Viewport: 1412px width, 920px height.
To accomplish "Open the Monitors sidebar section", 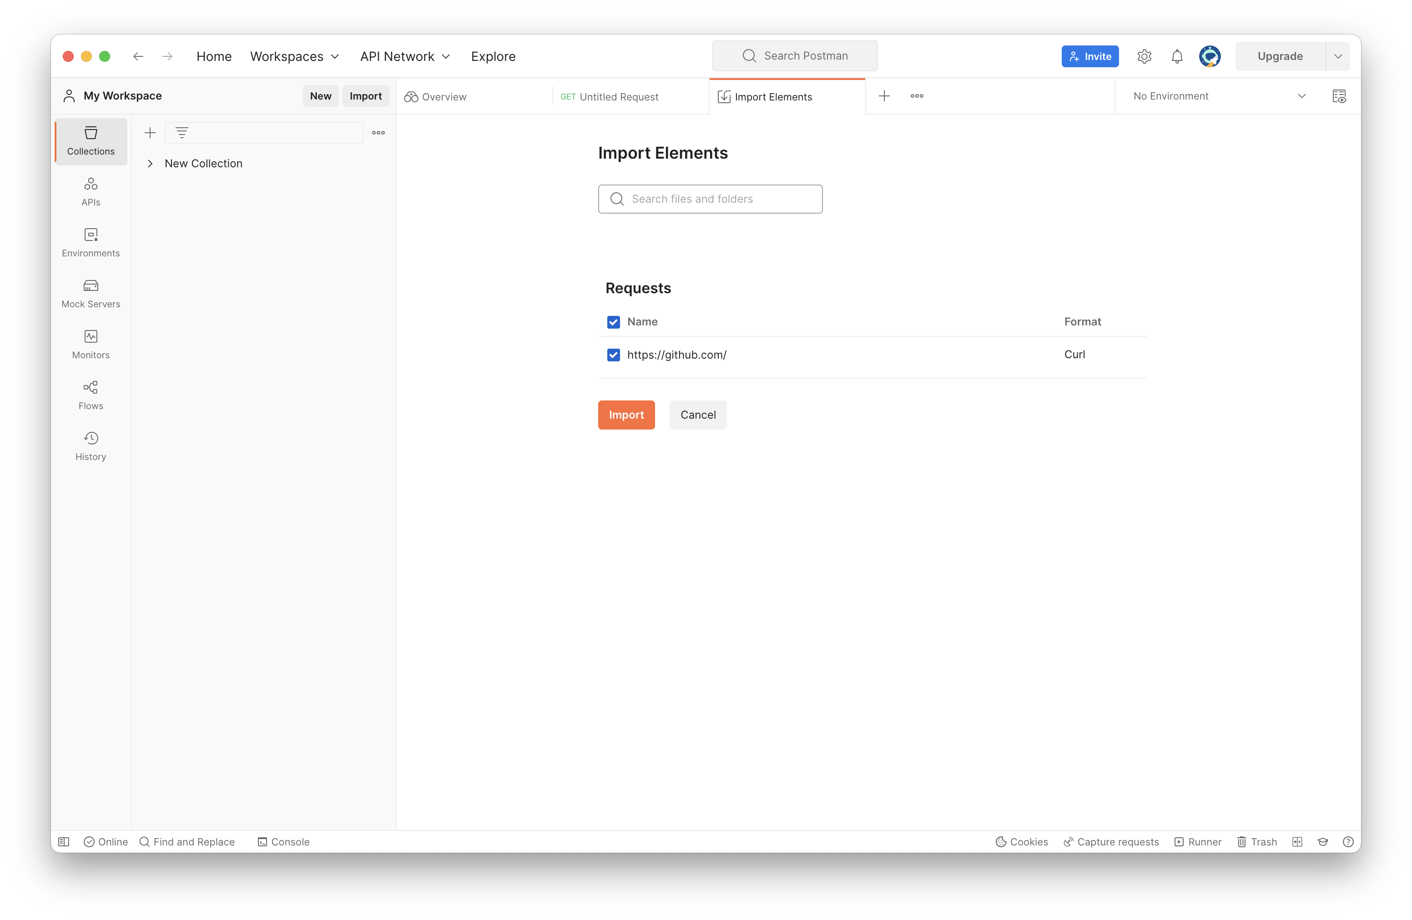I will coord(91,345).
